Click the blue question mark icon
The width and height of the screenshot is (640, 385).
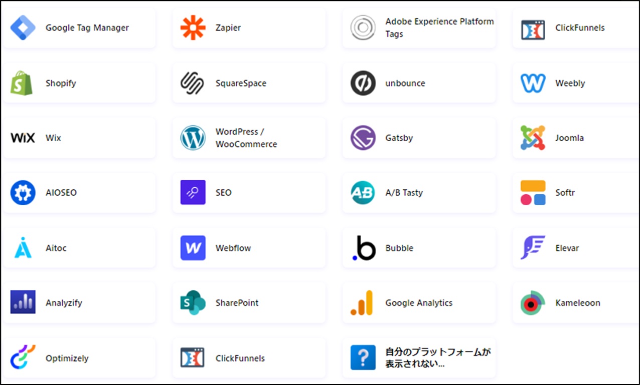[363, 358]
